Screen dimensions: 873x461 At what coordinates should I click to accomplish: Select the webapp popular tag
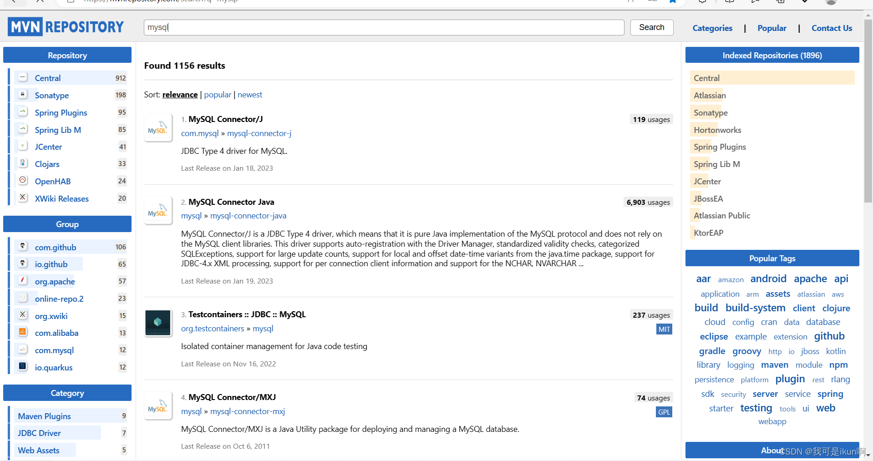pyautogui.click(x=772, y=421)
